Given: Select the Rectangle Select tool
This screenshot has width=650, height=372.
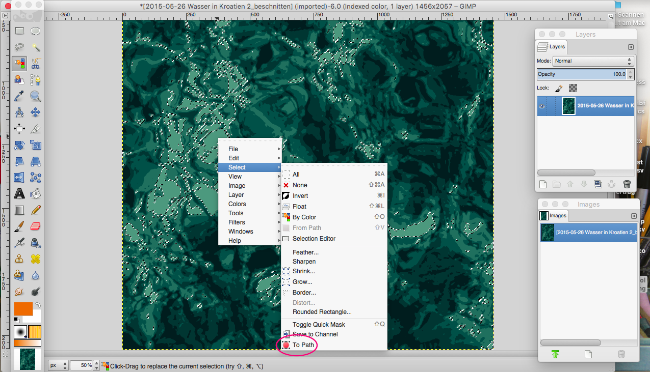Looking at the screenshot, I should pyautogui.click(x=19, y=31).
